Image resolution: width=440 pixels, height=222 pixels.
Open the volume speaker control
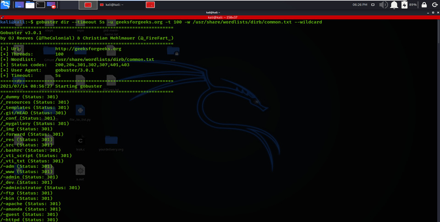[383, 5]
